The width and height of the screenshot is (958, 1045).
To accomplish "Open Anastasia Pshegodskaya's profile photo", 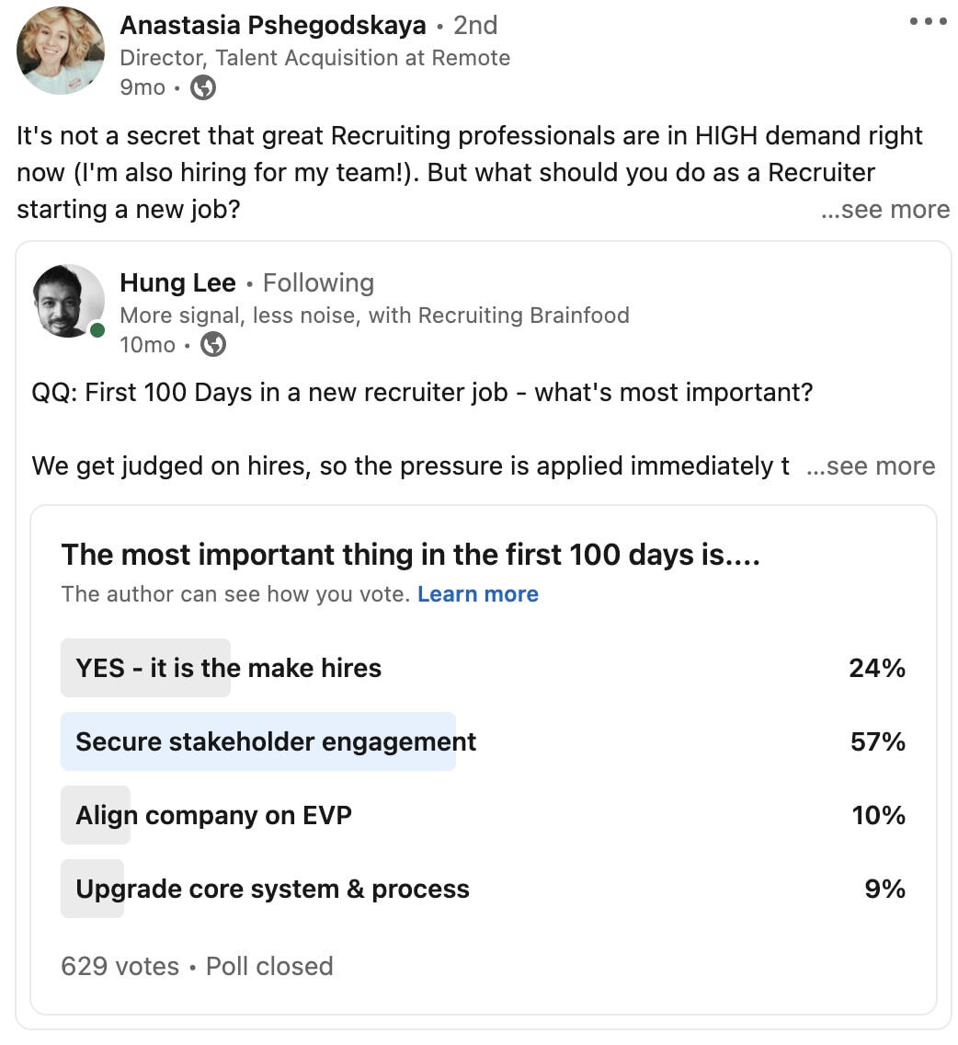I will click(x=60, y=50).
